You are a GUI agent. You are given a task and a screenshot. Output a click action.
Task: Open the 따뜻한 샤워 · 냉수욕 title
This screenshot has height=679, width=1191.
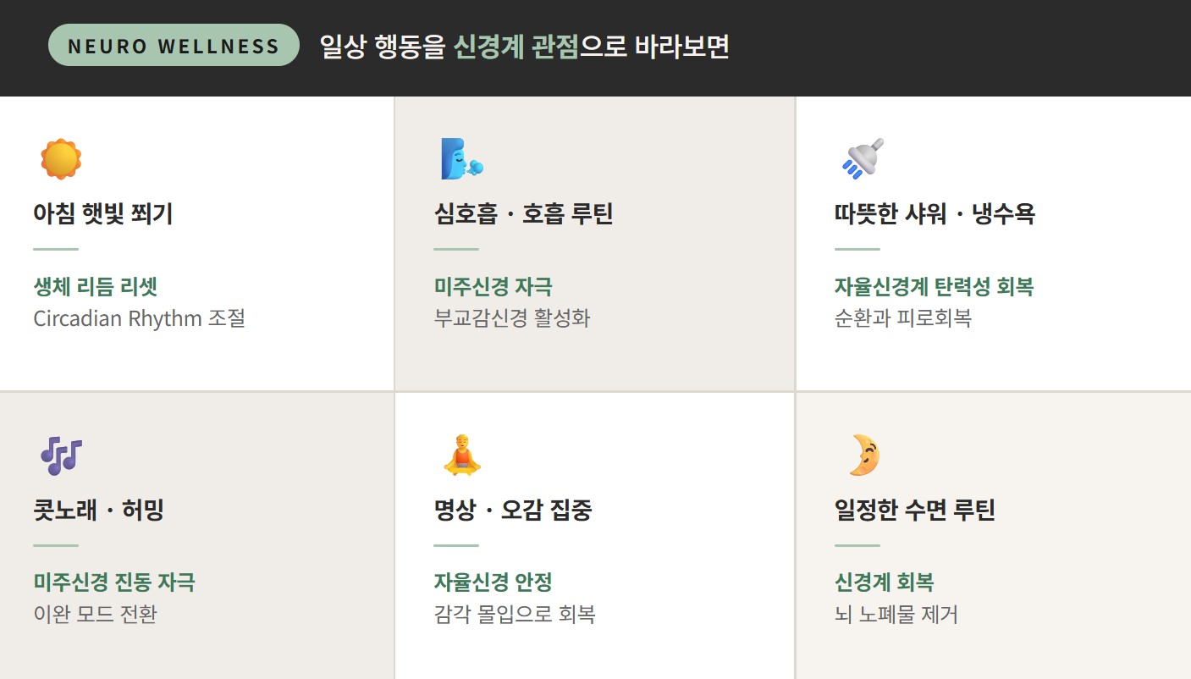[935, 213]
